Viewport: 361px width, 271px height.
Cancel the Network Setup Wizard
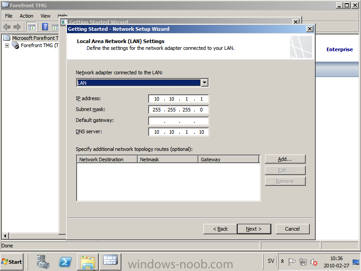pos(293,229)
